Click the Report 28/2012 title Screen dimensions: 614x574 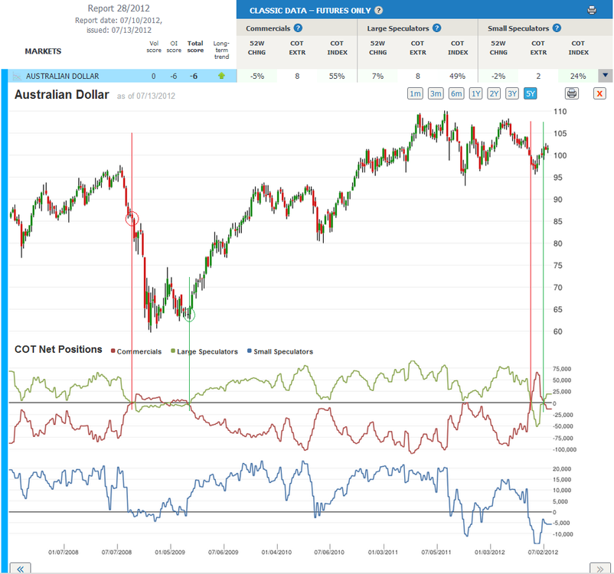(119, 8)
